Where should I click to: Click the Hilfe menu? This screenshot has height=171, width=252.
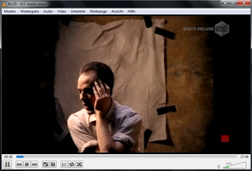coord(131,11)
